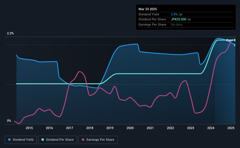Select the 2021 x-axis label

(x=150, y=128)
